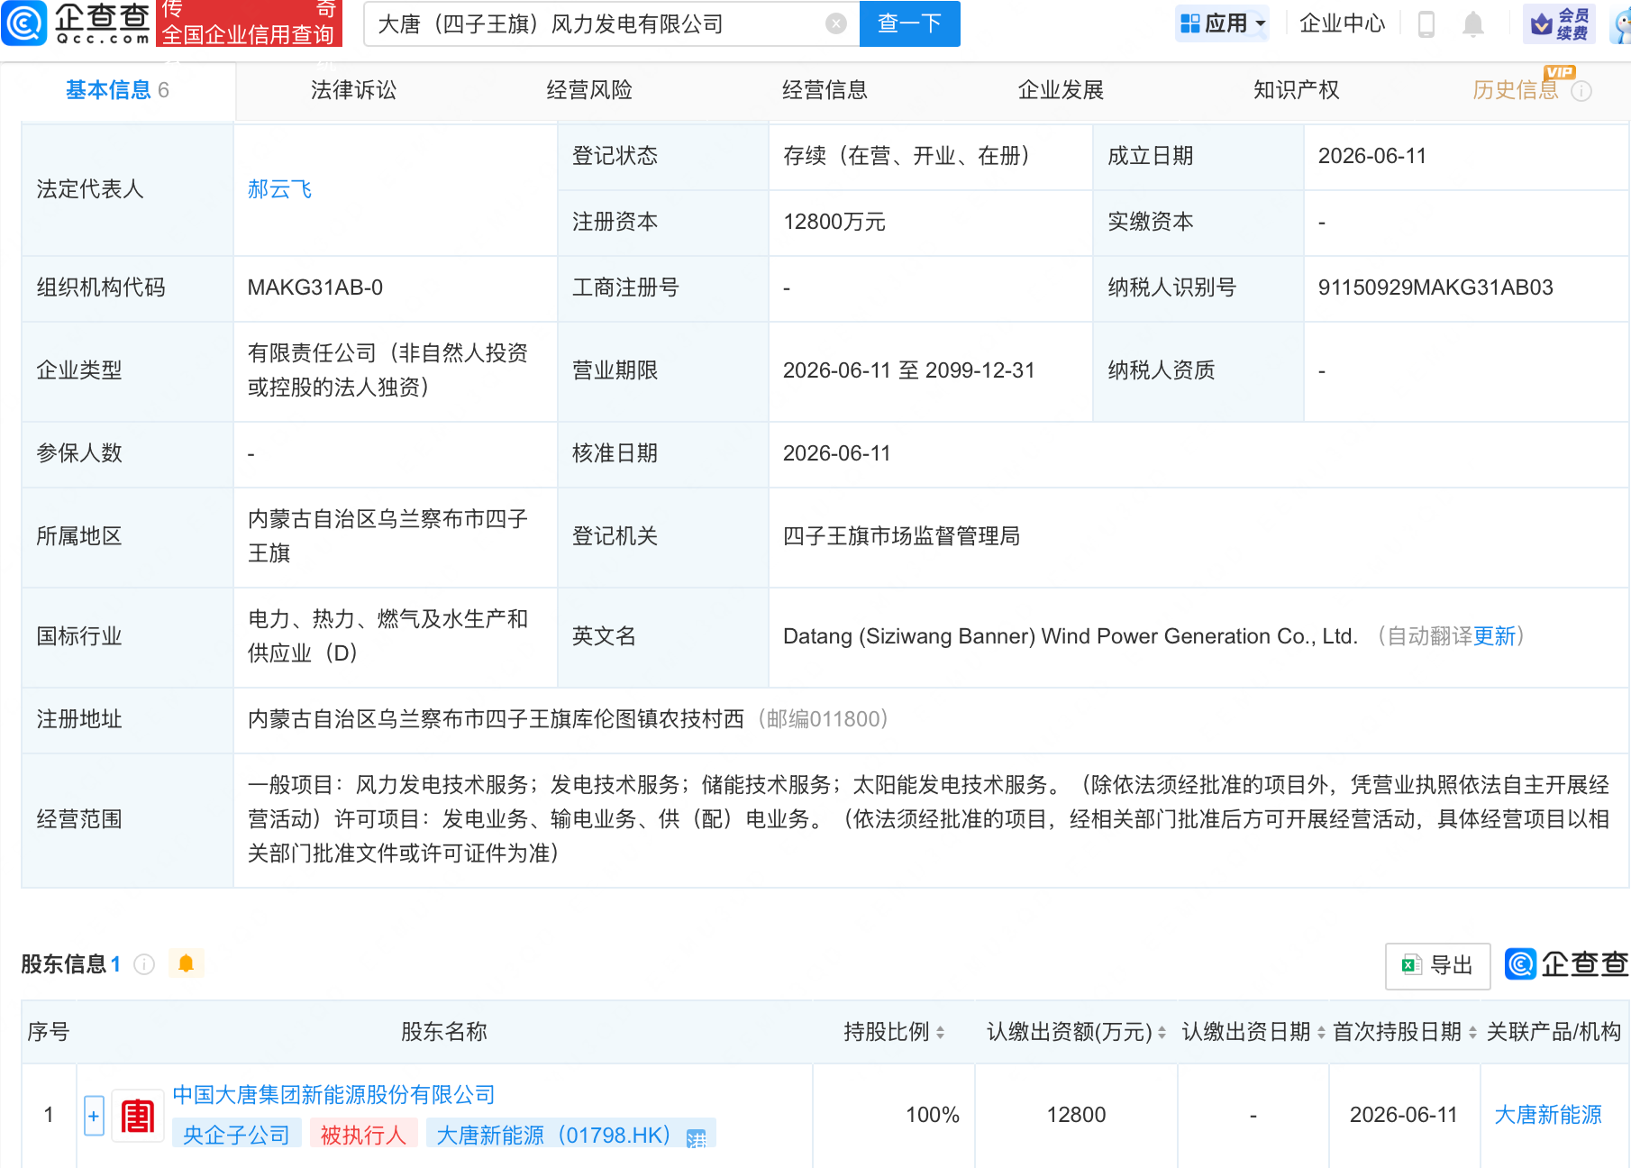Expand shareholder row 1 with plus button
This screenshot has height=1168, width=1631.
pos(94,1116)
